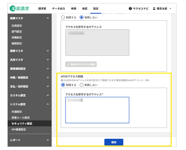Go to 権限設定 in sidebar
Viewport: 186px width, 150px height.
17,43
